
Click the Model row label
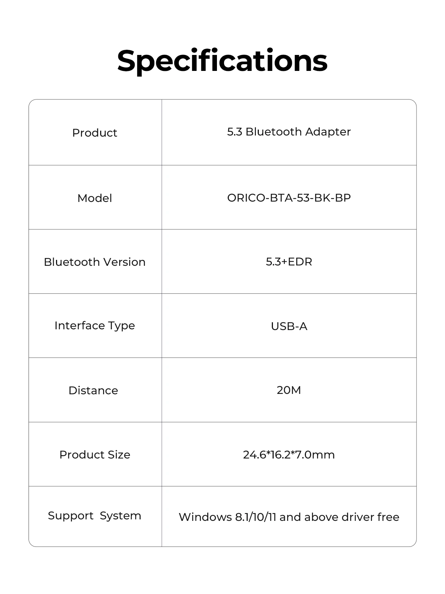coord(95,198)
